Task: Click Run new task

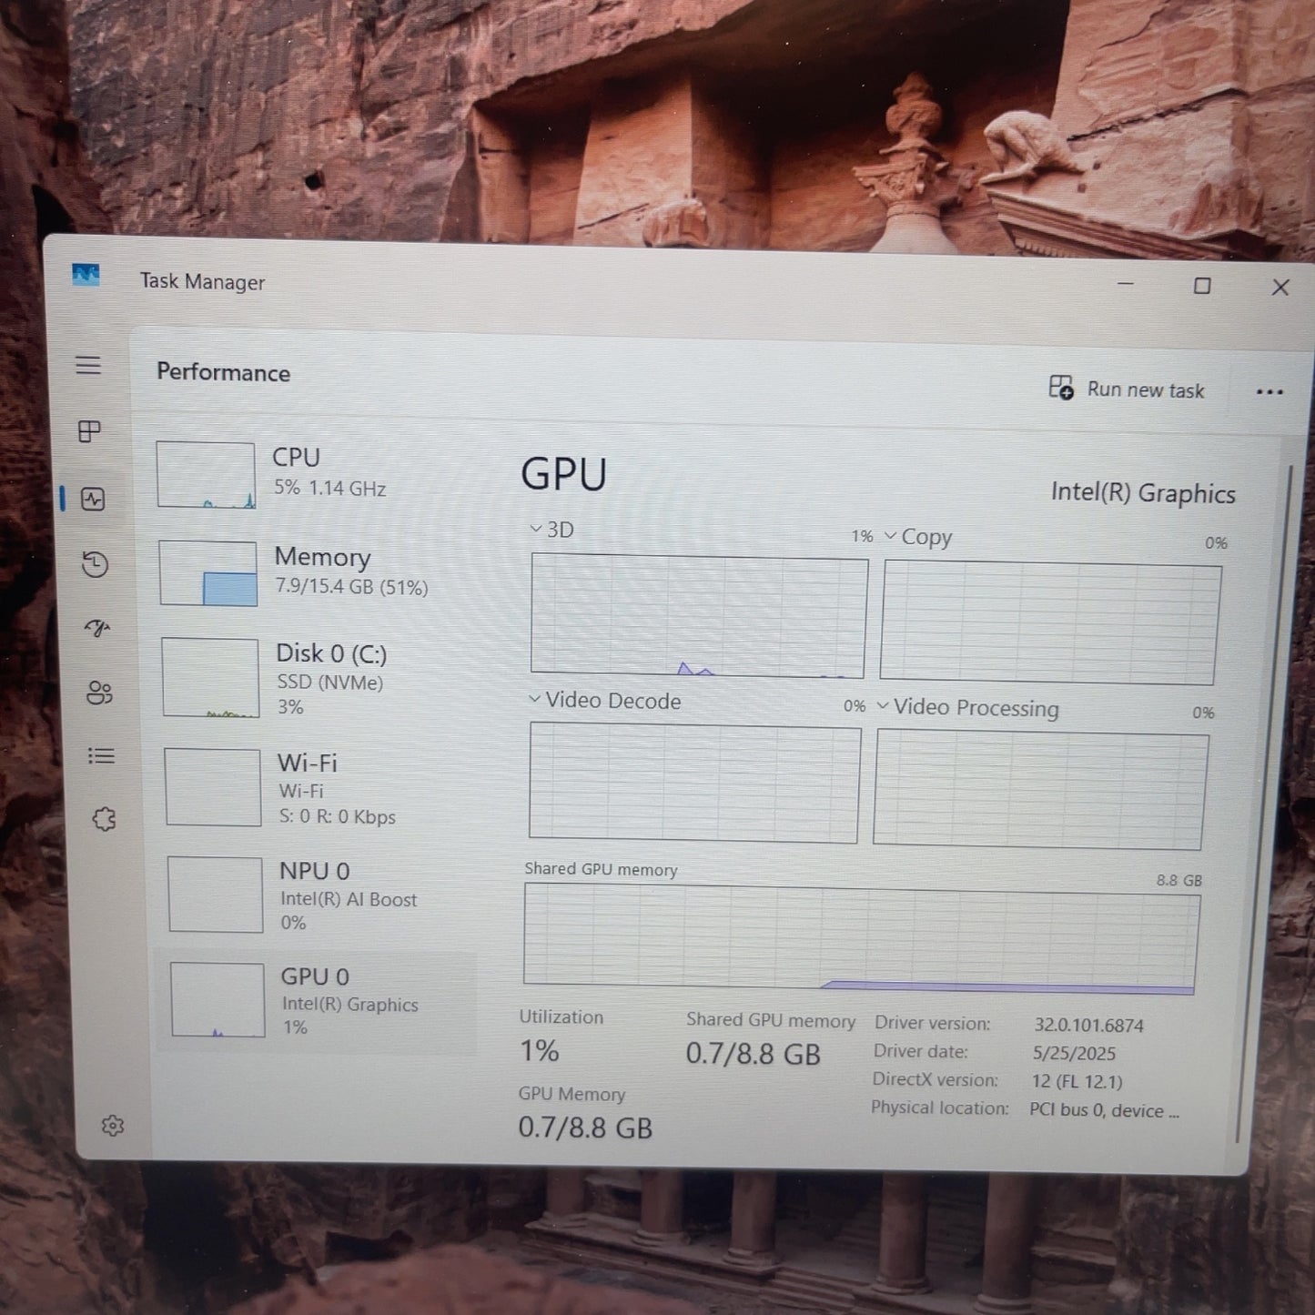Action: [x=1127, y=389]
